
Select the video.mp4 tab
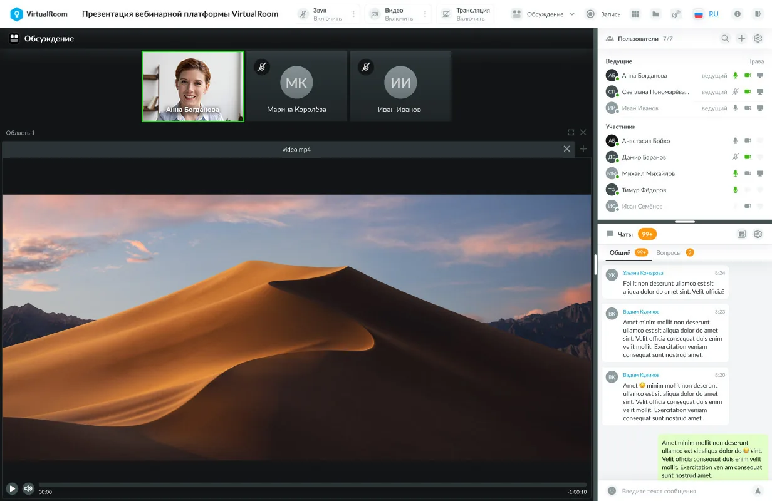coord(296,150)
